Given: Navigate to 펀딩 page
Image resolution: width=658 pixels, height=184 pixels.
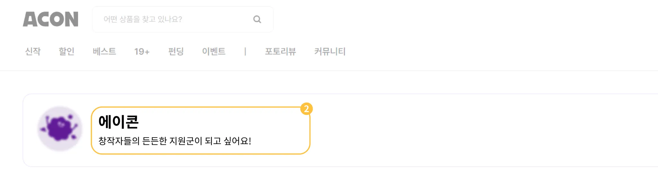Looking at the screenshot, I should (x=176, y=51).
